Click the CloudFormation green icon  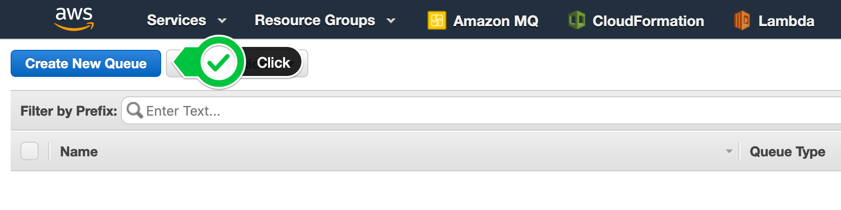(x=576, y=20)
